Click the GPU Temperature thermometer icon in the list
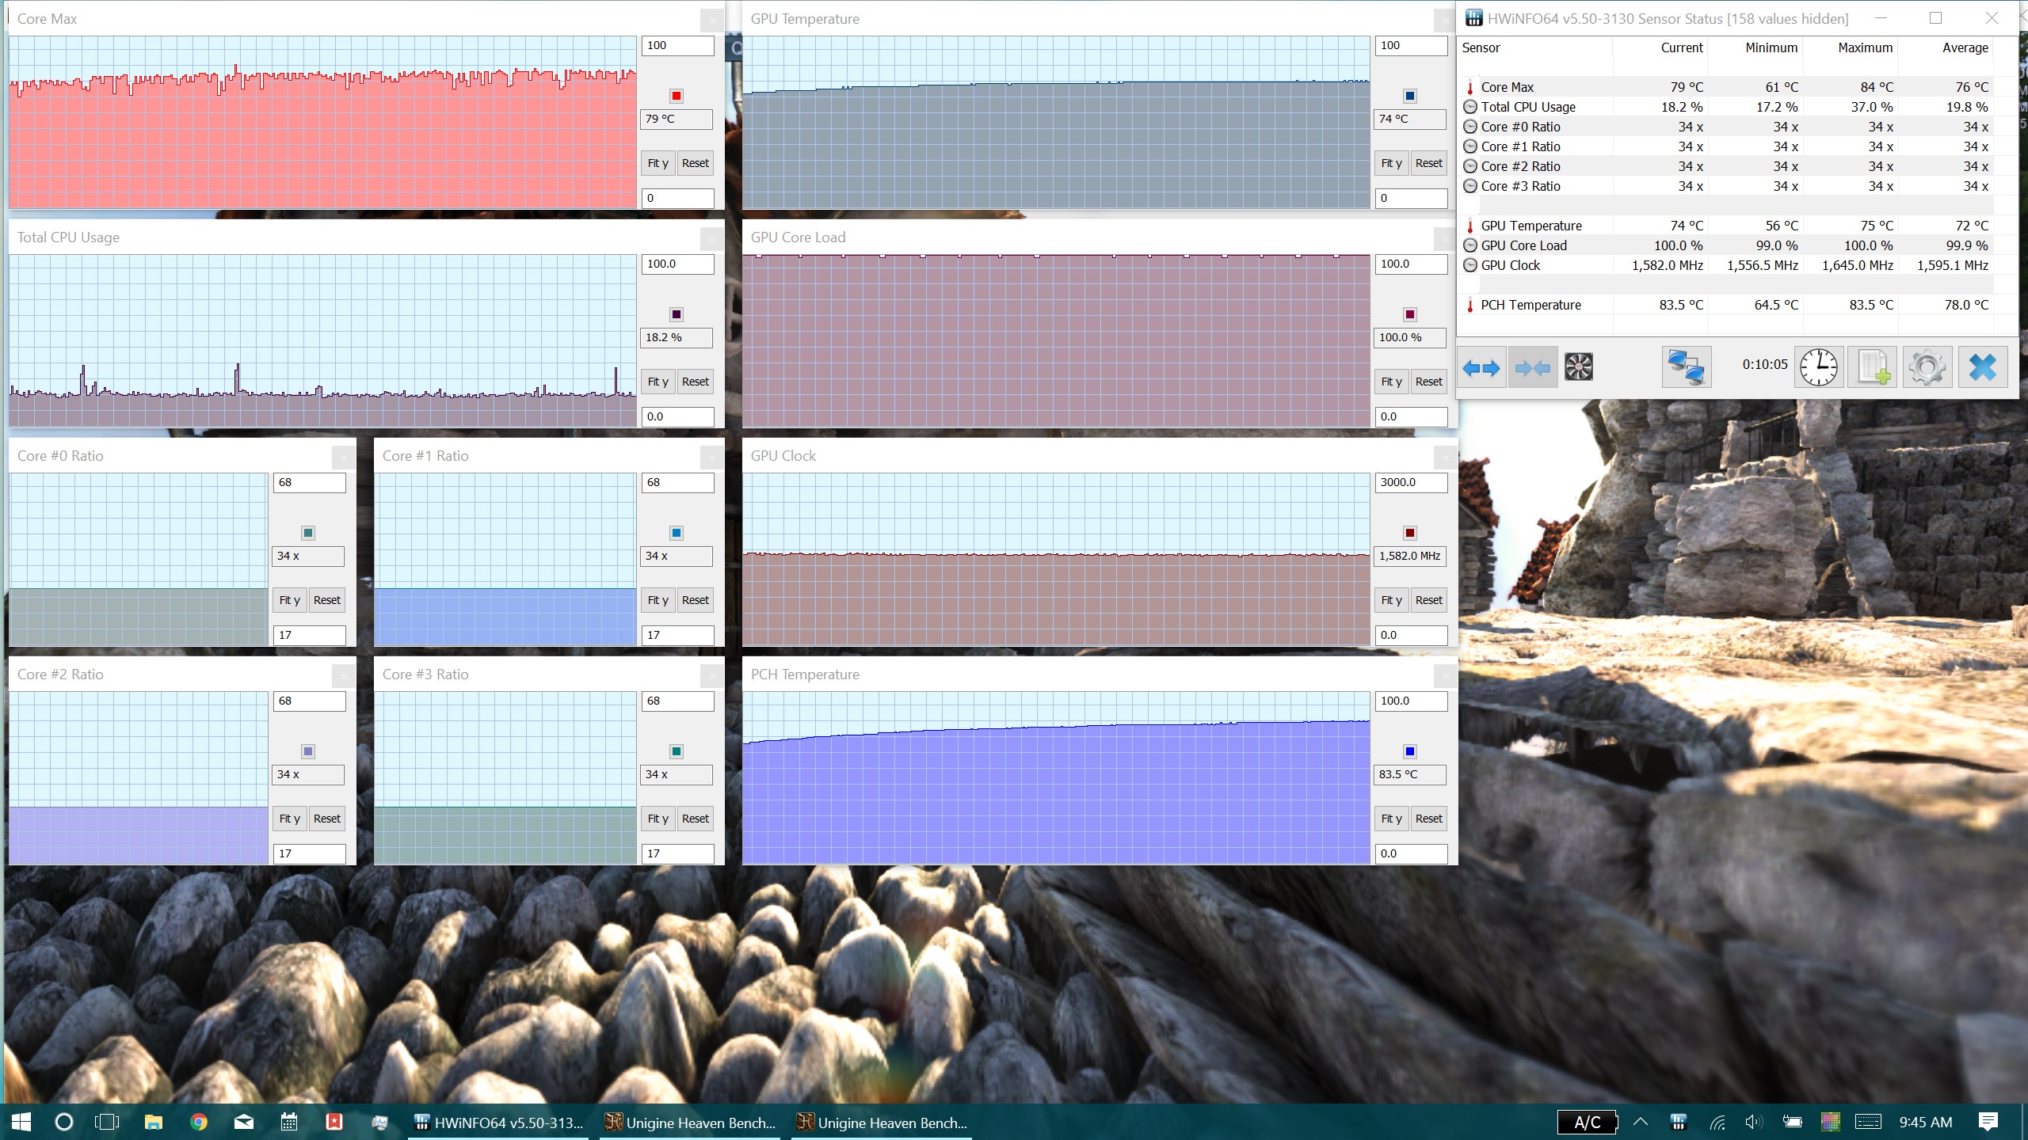Image resolution: width=2028 pixels, height=1140 pixels. [x=1470, y=226]
